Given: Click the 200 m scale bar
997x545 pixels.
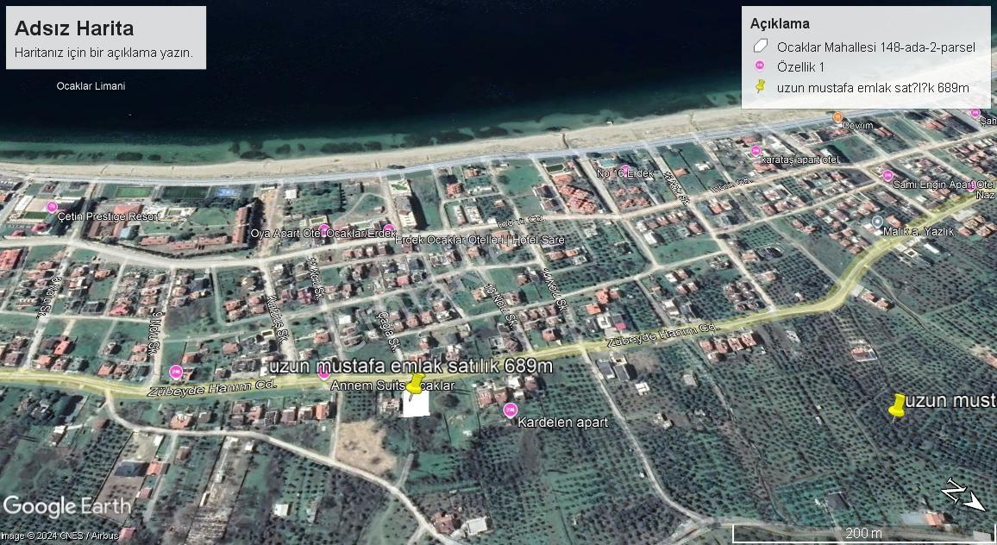Looking at the screenshot, I should [862, 533].
